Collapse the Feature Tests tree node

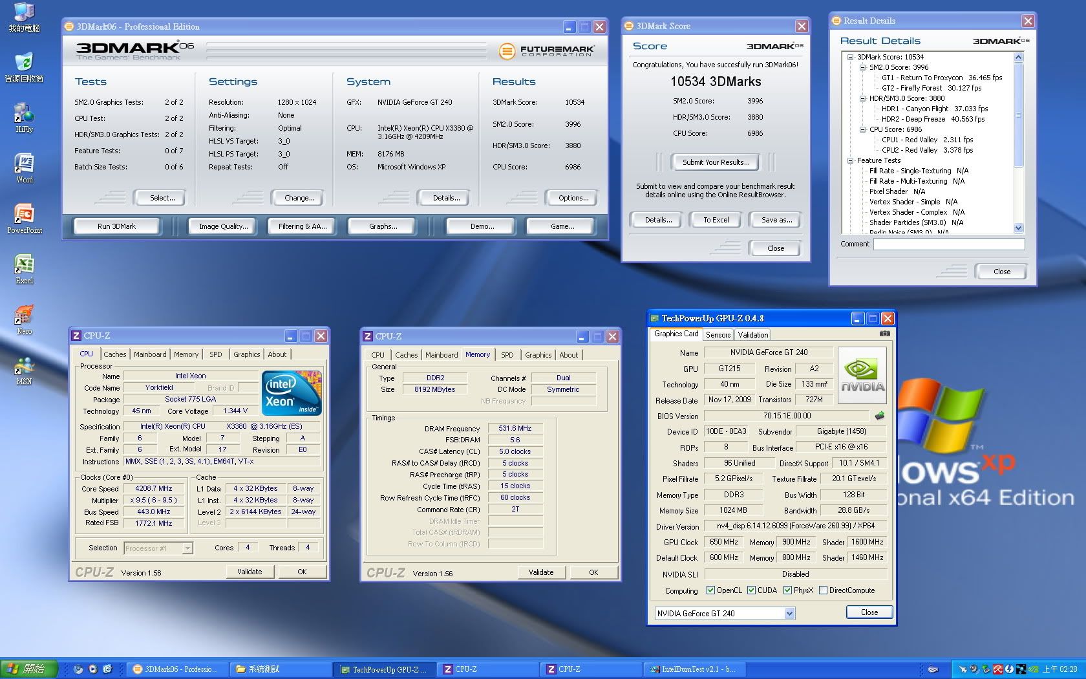851,160
